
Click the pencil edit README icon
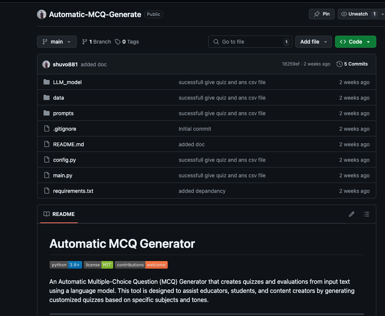coord(352,214)
